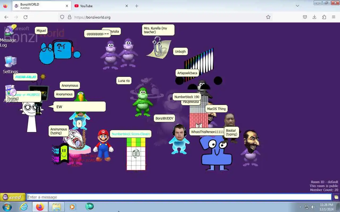Open File Explorer from the taskbar
Screen dimensions: 340x212
tap(57, 207)
